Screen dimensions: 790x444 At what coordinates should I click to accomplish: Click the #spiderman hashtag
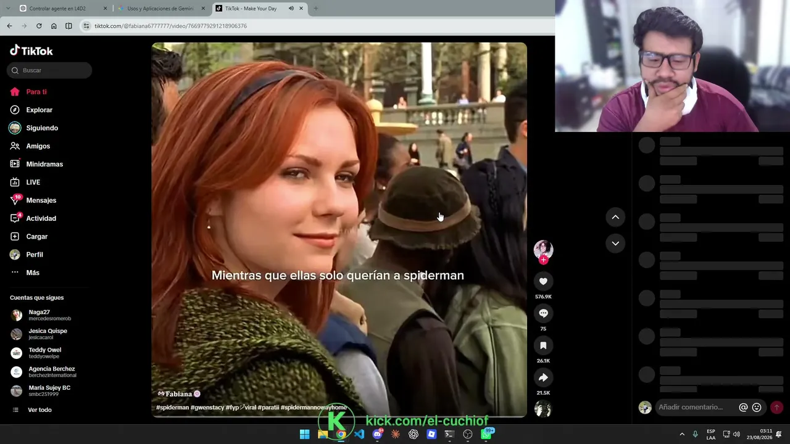[x=172, y=408]
